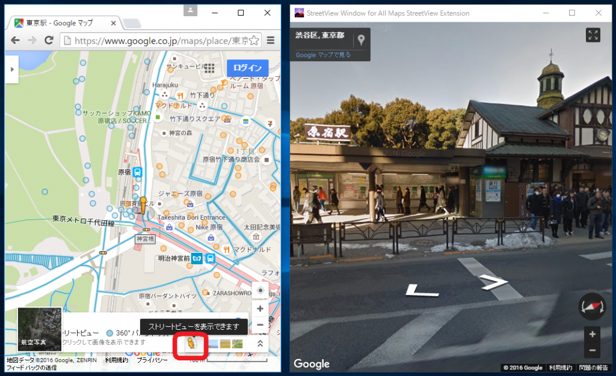Select the 神宮の森 map marker

click(x=164, y=133)
